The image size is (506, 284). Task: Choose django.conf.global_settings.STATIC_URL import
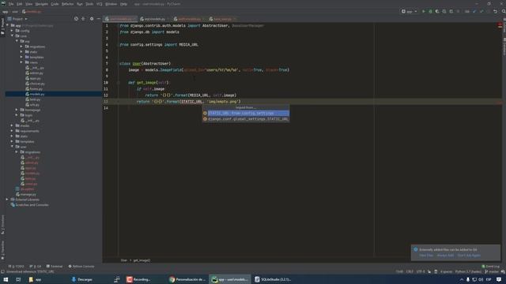coord(246,119)
